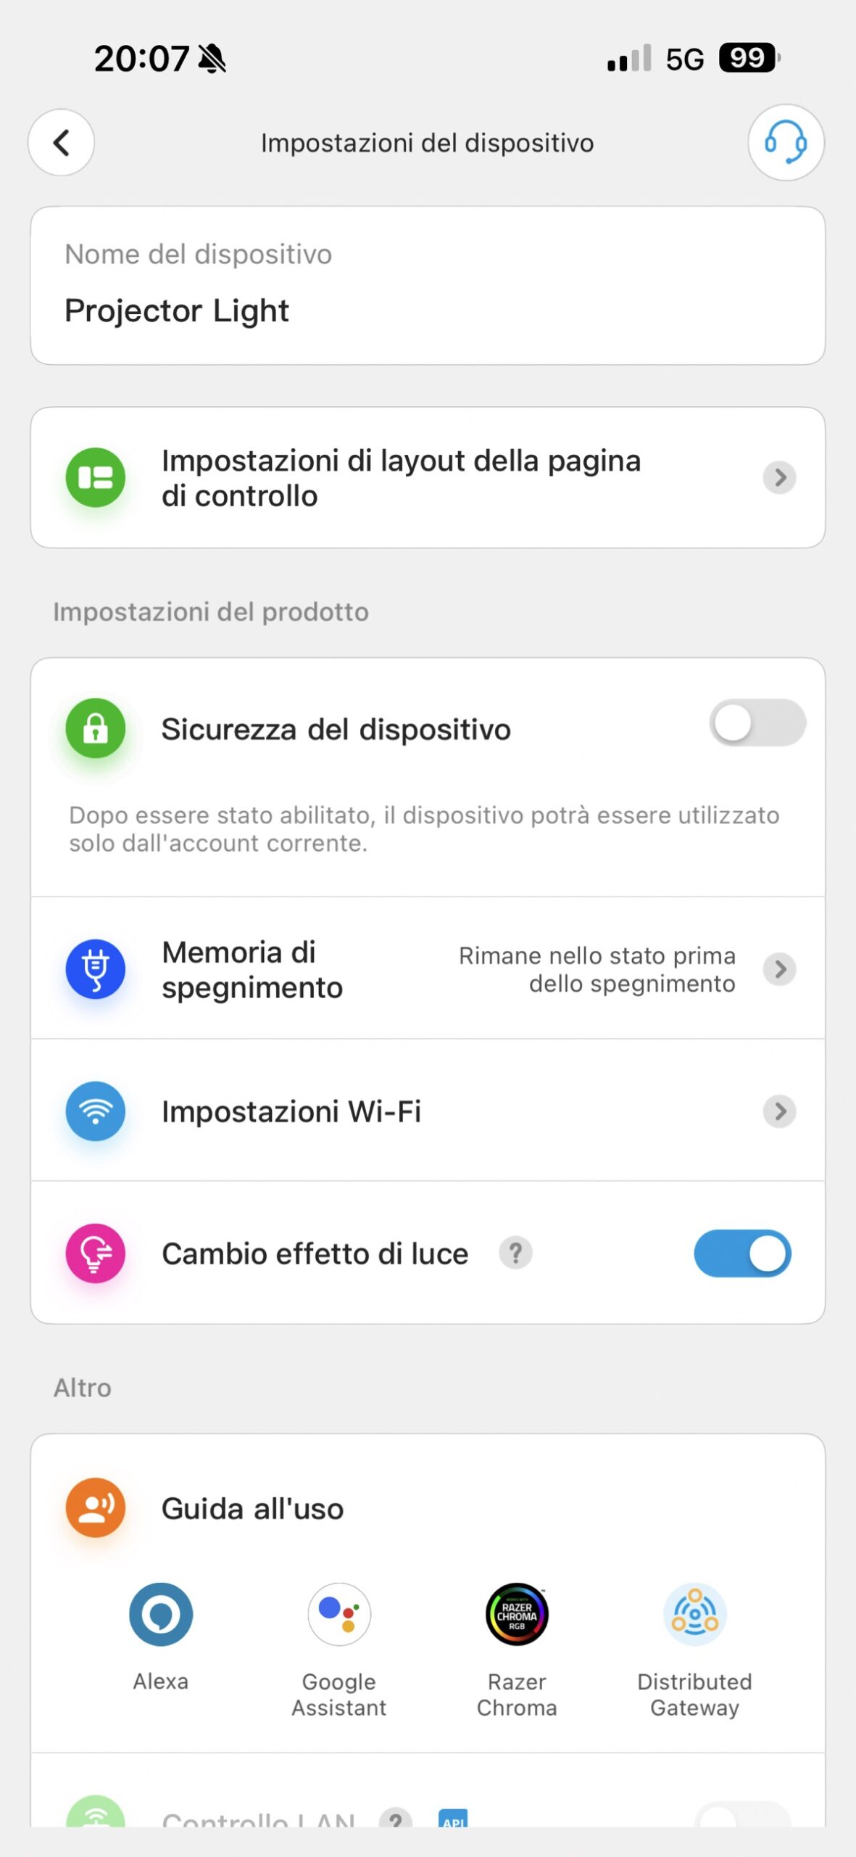Open Impostazioni di layout della pagina di controllo
The image size is (856, 1857).
[x=401, y=478]
